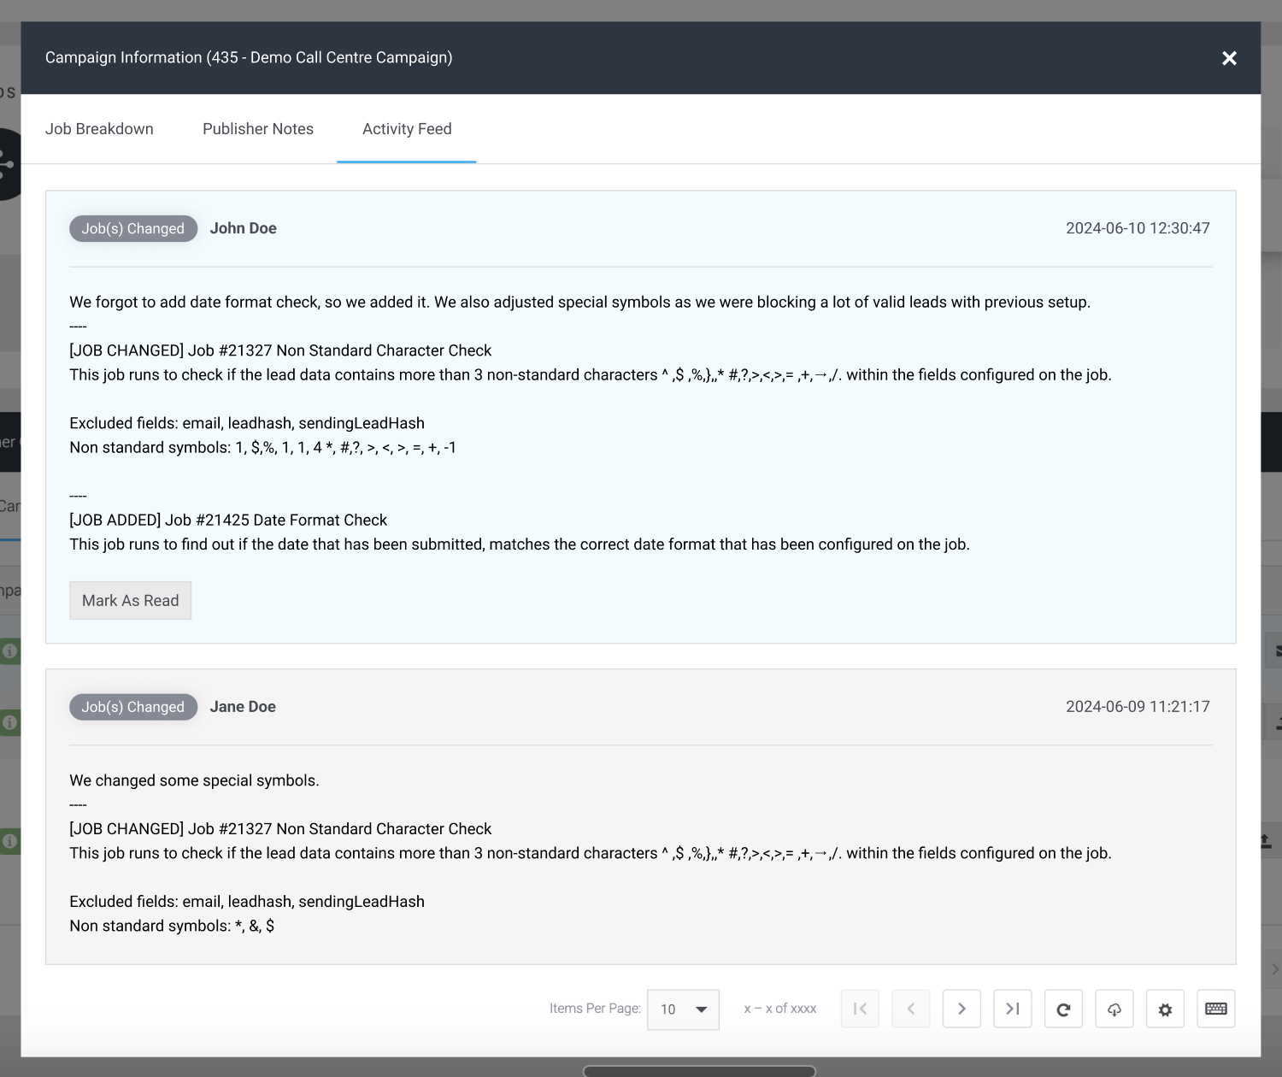
Task: Click the horizontal scrollbar at the bottom
Action: coord(699,1071)
